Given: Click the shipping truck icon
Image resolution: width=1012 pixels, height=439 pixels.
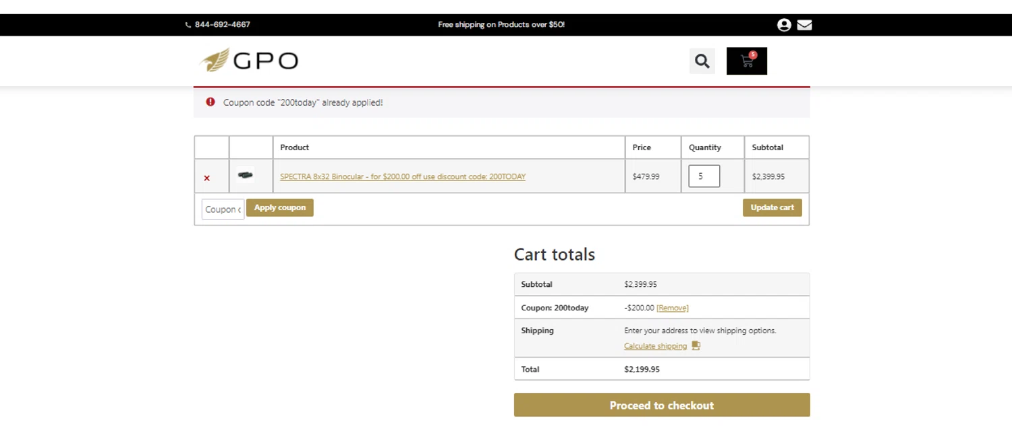Looking at the screenshot, I should [x=696, y=345].
